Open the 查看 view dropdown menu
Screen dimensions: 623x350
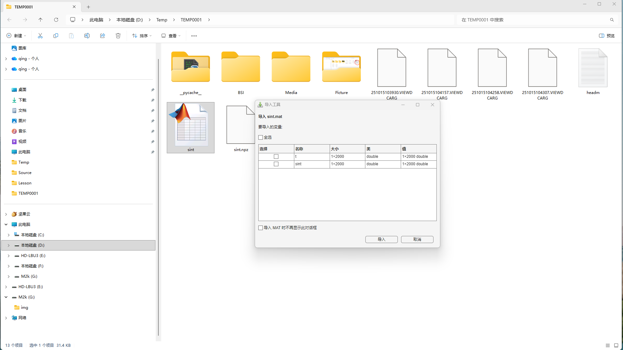pyautogui.click(x=171, y=36)
